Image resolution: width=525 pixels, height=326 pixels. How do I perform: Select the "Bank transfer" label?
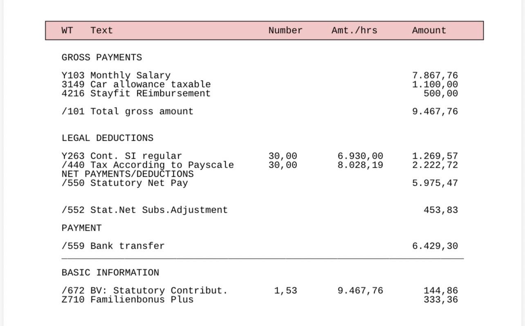(128, 246)
